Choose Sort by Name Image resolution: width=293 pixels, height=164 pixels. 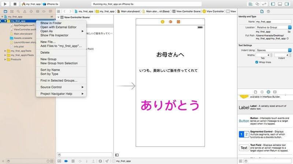[x=61, y=70]
